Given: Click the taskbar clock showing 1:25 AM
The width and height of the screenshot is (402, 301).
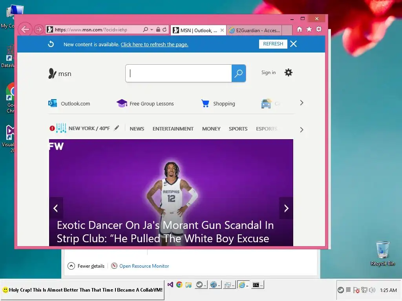Looking at the screenshot, I should (388, 290).
